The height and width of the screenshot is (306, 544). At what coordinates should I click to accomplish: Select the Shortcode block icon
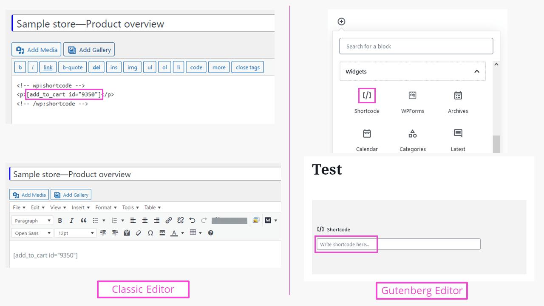pyautogui.click(x=366, y=95)
